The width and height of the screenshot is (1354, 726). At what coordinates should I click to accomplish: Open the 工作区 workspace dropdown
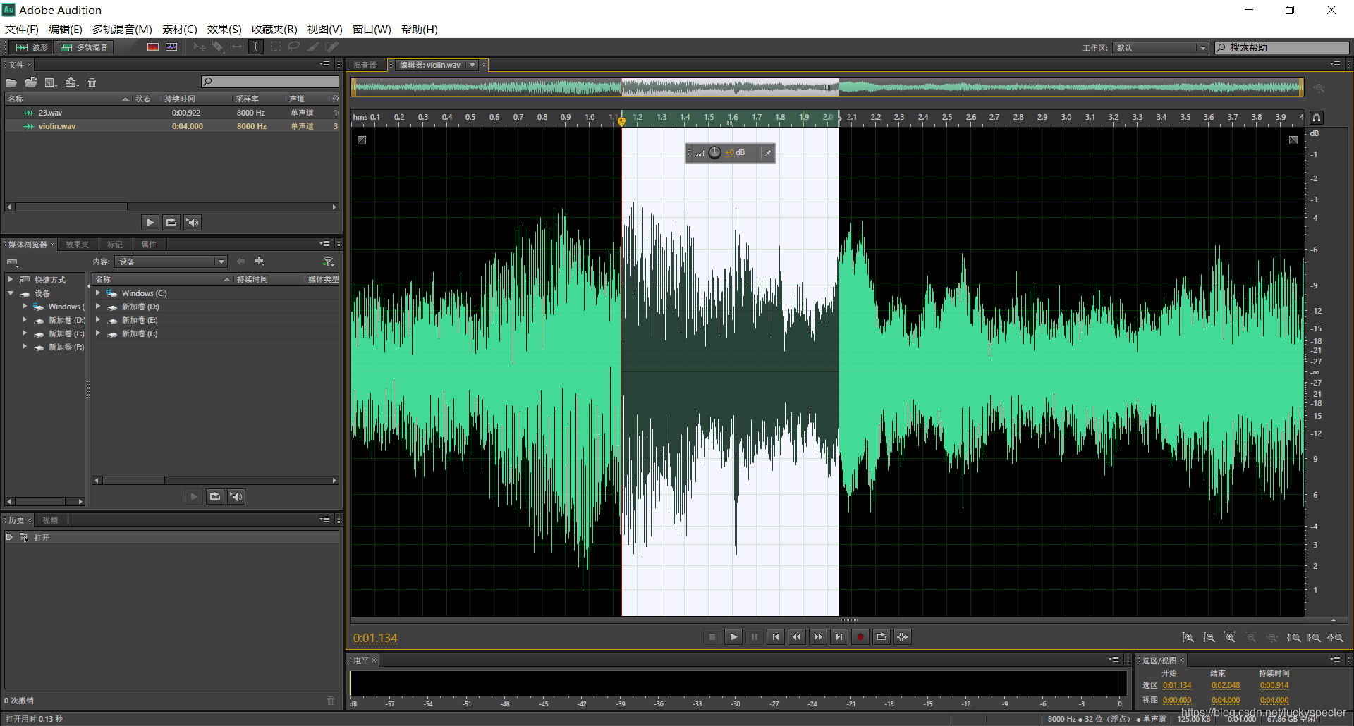[1161, 48]
